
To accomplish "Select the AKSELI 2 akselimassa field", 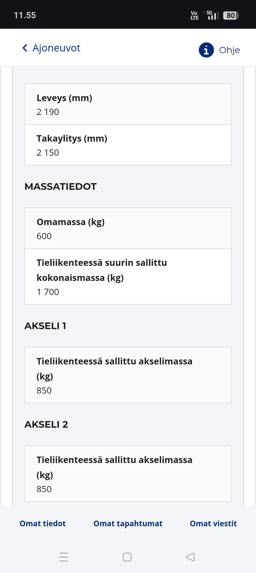I will click(x=128, y=474).
